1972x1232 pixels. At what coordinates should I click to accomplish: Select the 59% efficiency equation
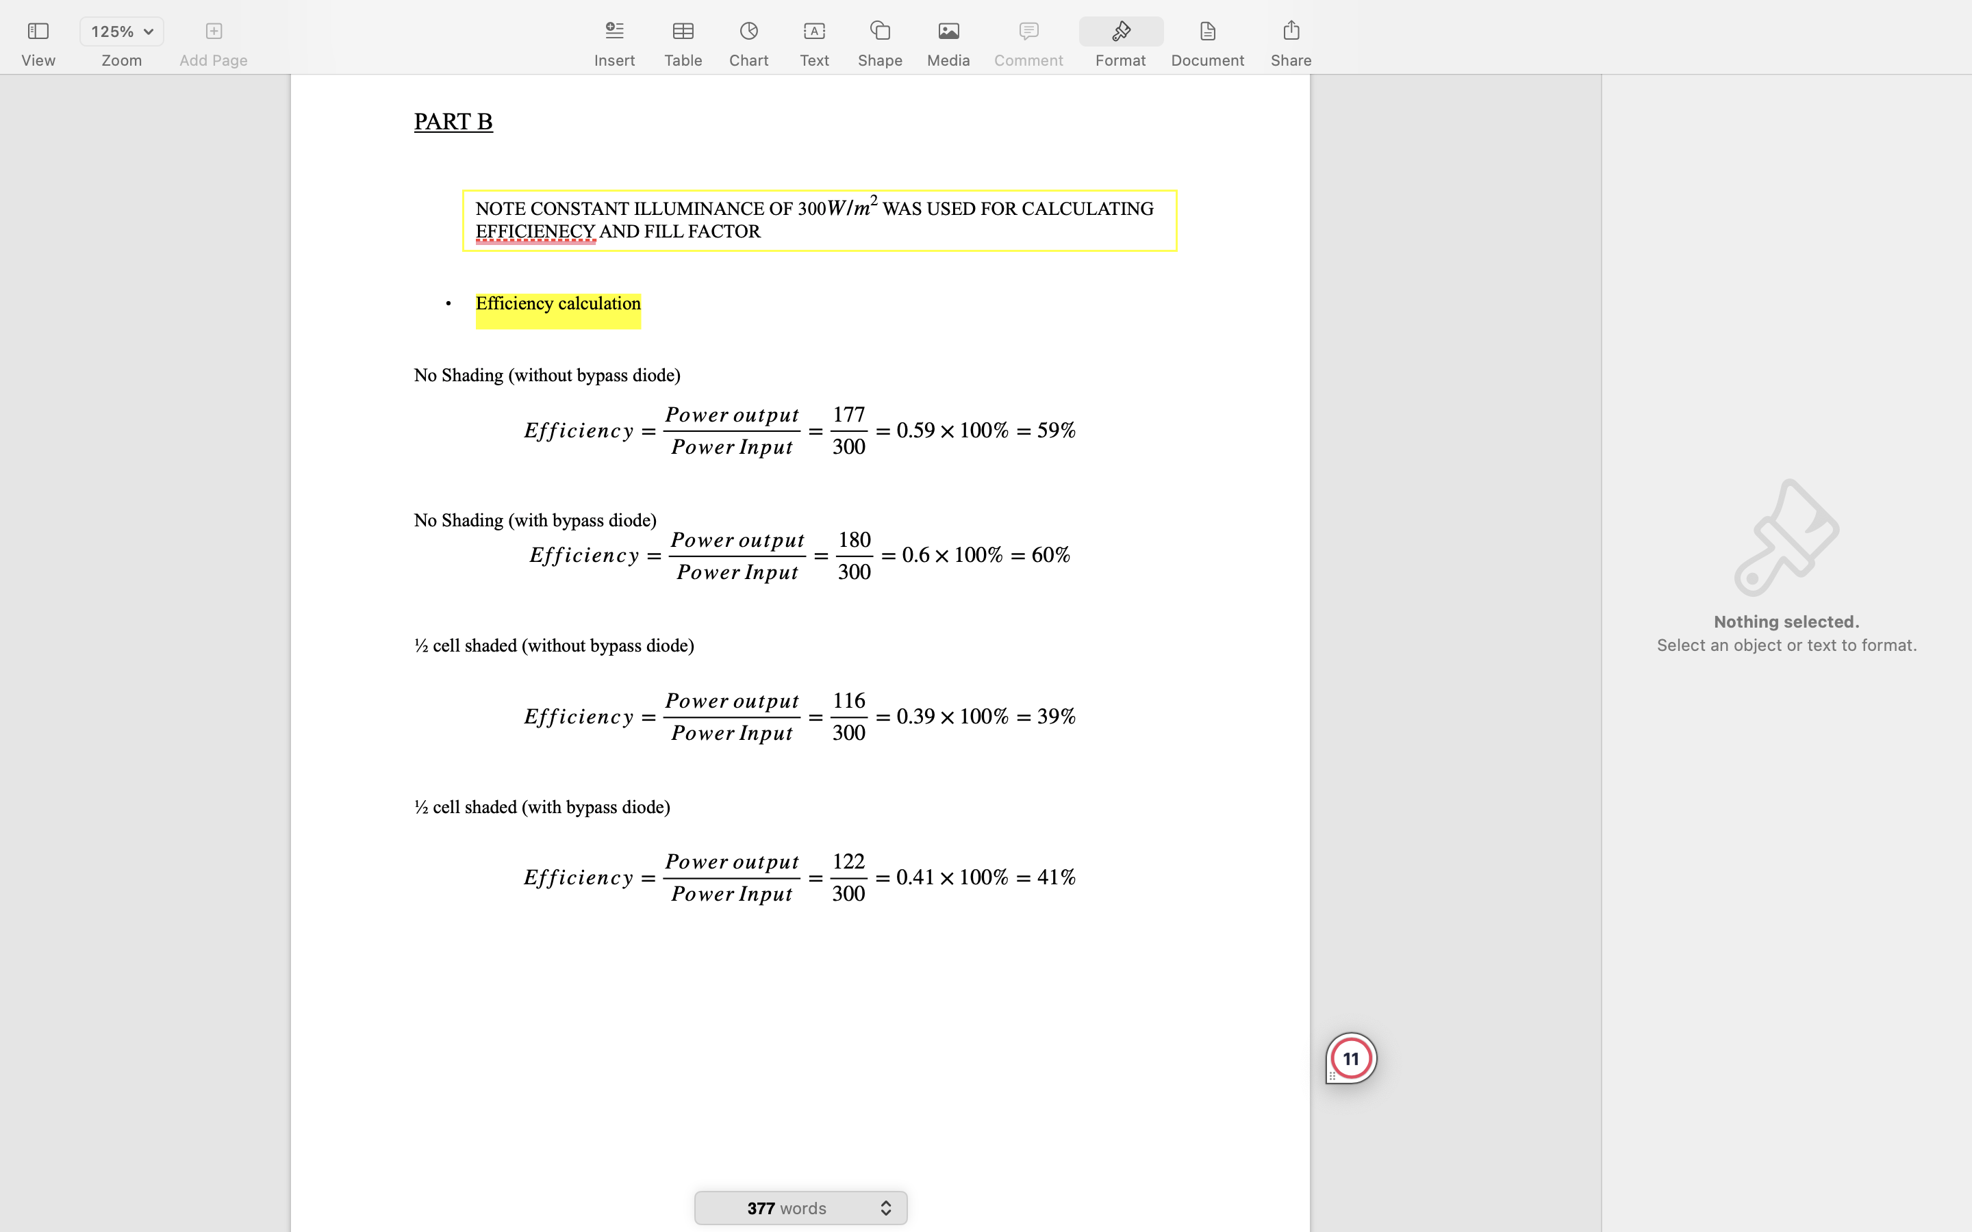[798, 429]
